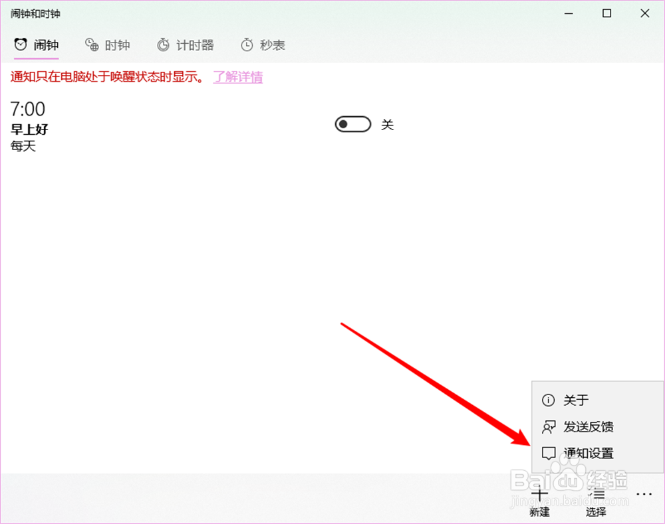Switch to the 时钟 tab

[x=108, y=44]
